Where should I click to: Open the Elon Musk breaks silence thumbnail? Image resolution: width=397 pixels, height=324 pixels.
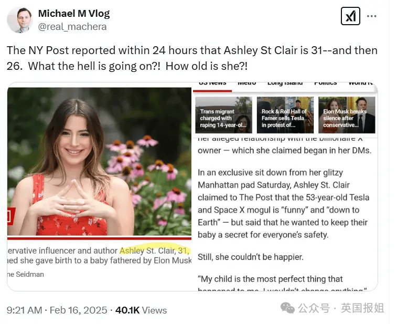pos(347,115)
